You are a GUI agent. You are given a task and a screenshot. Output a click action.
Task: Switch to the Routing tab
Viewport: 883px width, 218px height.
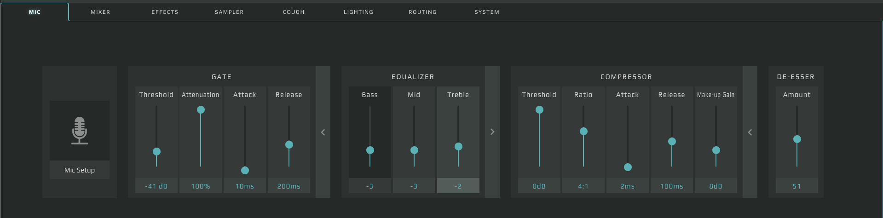click(x=422, y=12)
